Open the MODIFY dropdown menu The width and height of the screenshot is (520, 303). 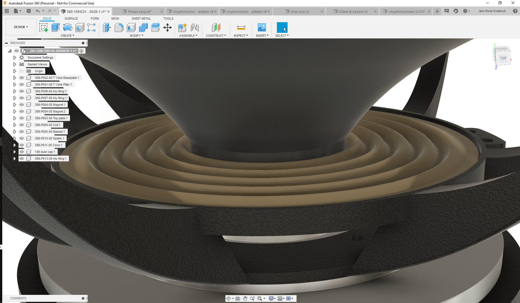[136, 36]
